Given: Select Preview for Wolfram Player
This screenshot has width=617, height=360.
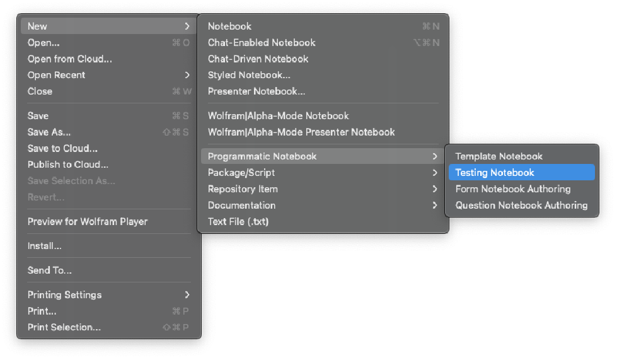Looking at the screenshot, I should click(x=87, y=221).
